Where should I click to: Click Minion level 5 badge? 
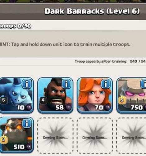coord(4,100)
